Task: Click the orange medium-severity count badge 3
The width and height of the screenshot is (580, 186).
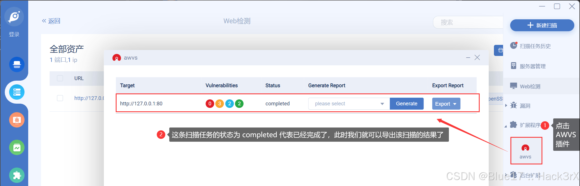Action: point(219,104)
